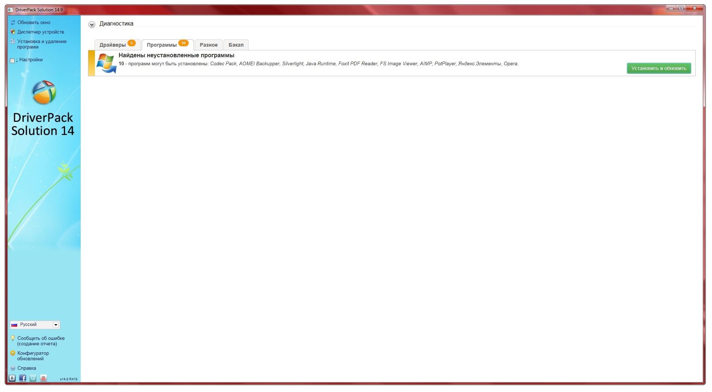712x392 pixels.
Task: Open the YouTube channel icon
Action: (43, 378)
